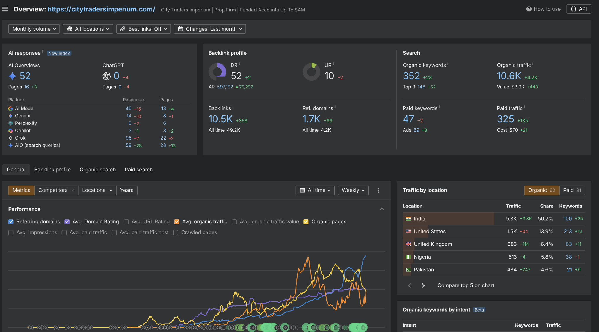Open All time date range dropdown

click(x=315, y=190)
